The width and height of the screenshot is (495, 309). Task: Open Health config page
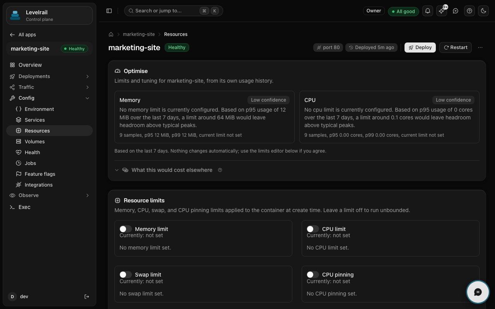49,152
